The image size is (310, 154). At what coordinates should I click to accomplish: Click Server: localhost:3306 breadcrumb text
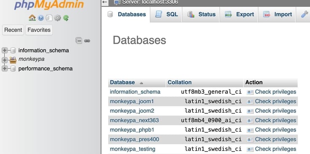coord(150,2)
